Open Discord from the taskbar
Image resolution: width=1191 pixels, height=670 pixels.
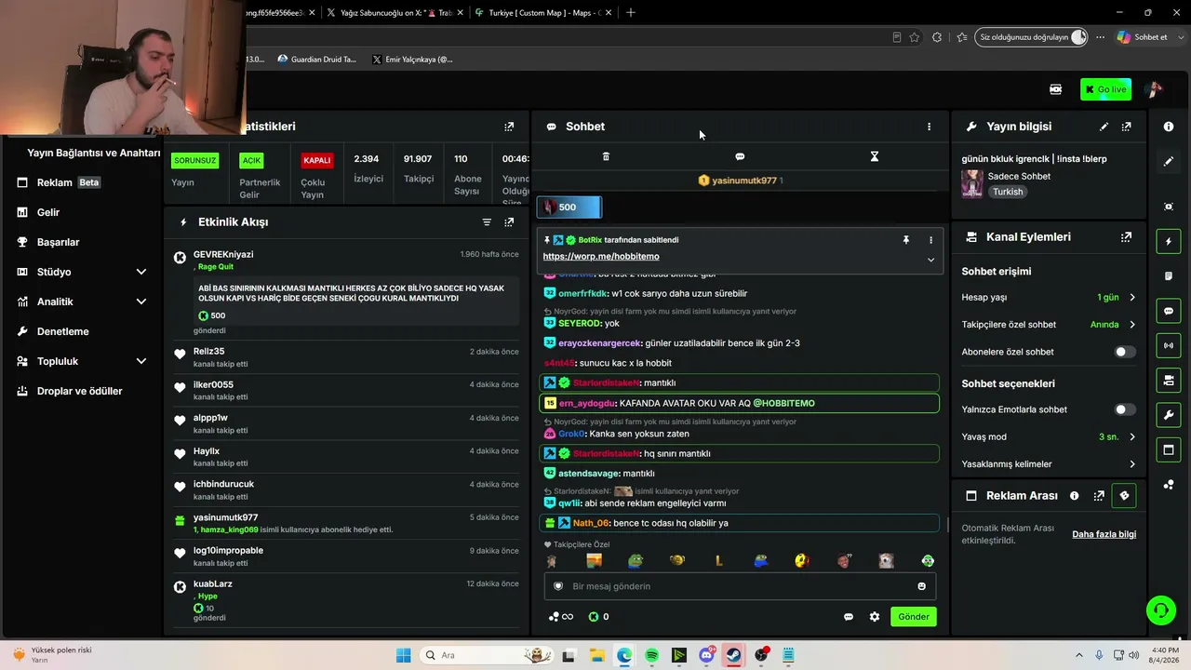coord(707,655)
